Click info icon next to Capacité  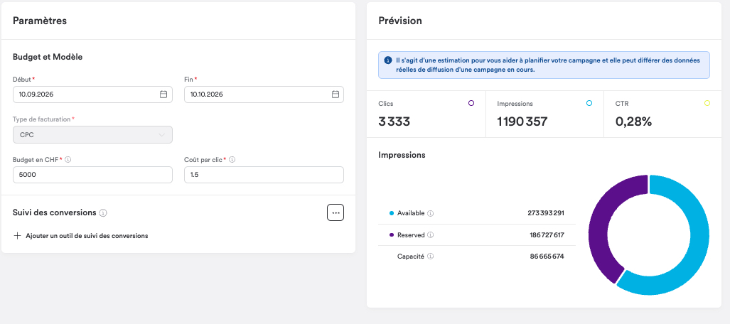click(x=430, y=256)
